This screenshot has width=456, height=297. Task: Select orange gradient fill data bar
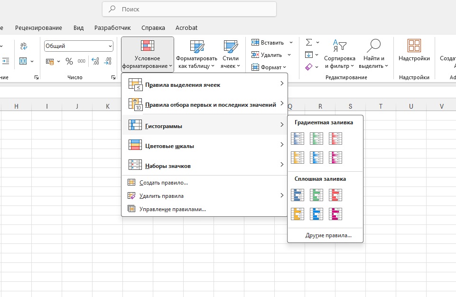coord(298,158)
